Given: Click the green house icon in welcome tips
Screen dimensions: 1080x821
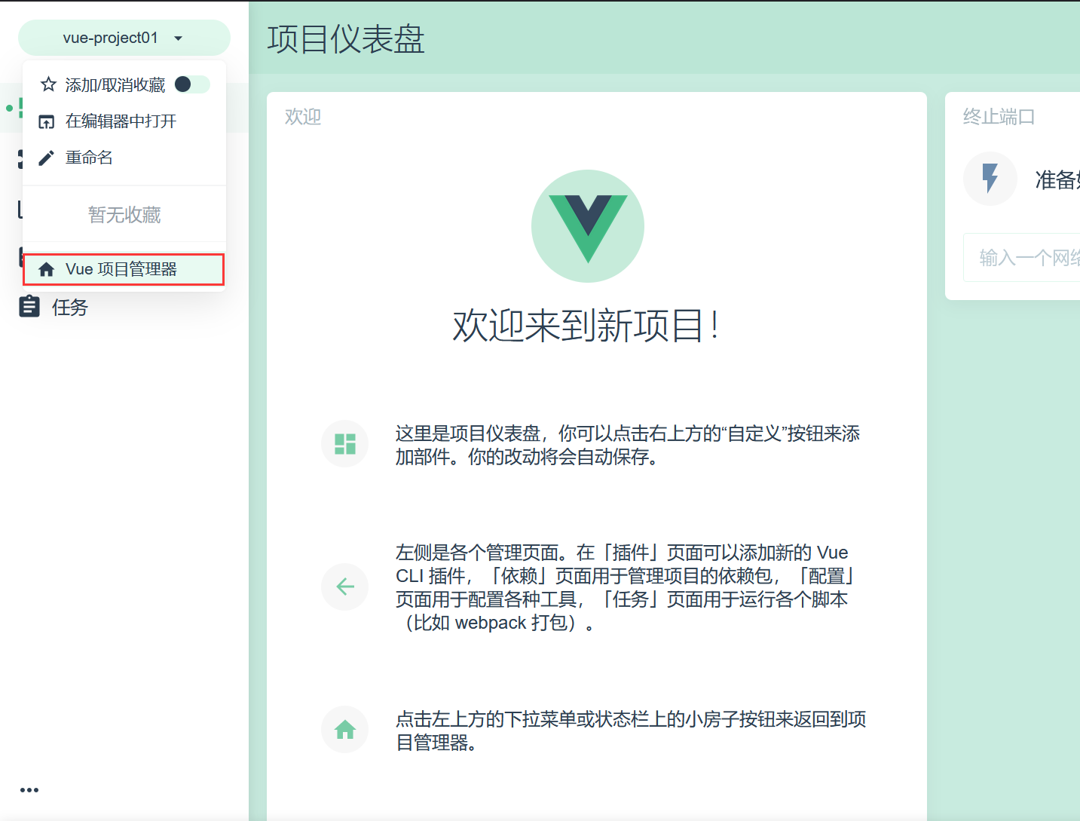Looking at the screenshot, I should [x=345, y=729].
